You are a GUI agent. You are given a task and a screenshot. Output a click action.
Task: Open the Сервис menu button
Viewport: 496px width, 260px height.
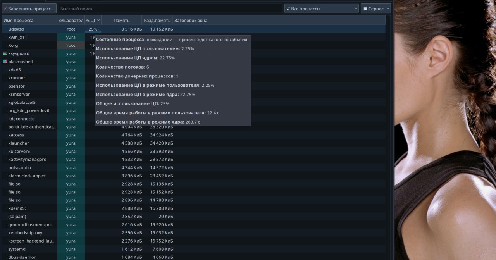point(375,9)
